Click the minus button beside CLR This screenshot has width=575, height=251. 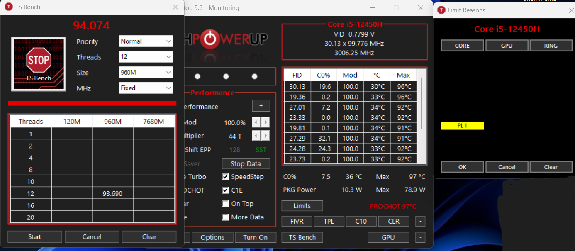coord(420,221)
